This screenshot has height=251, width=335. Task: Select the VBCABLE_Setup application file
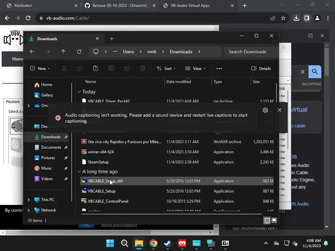click(x=177, y=191)
